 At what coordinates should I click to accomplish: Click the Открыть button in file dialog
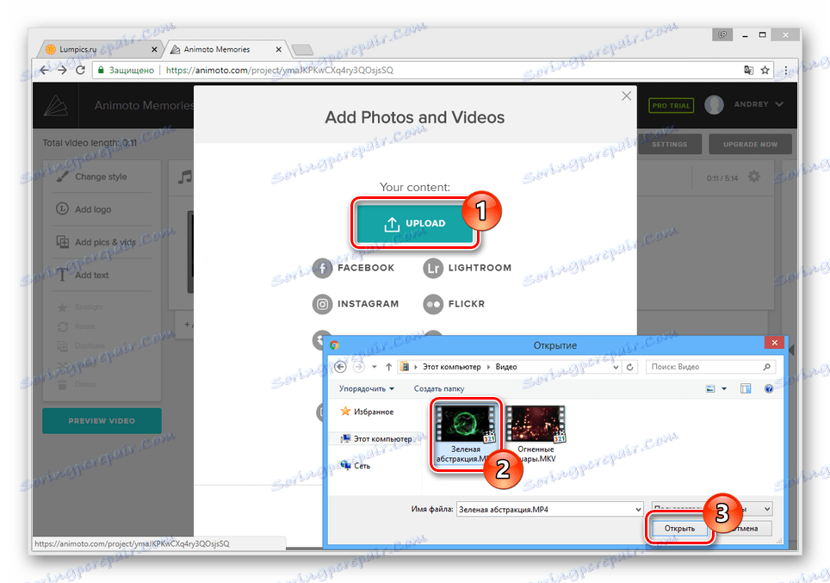679,529
